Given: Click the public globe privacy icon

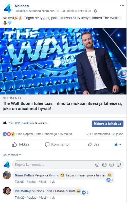Looking at the screenshot, I should tap(95, 11).
